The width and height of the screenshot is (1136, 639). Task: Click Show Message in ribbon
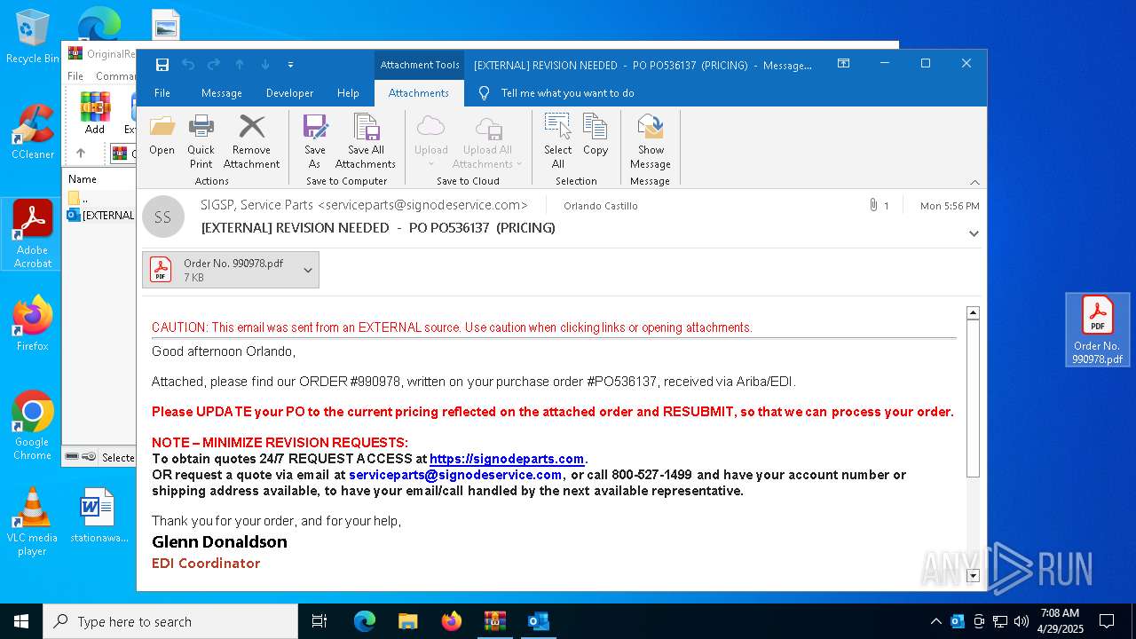click(x=651, y=141)
